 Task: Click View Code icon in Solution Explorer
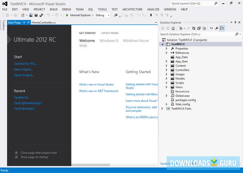(x=211, y=28)
